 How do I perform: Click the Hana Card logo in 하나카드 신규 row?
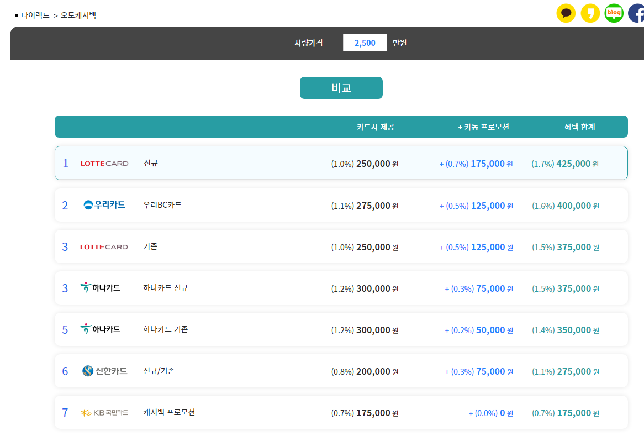(x=100, y=287)
